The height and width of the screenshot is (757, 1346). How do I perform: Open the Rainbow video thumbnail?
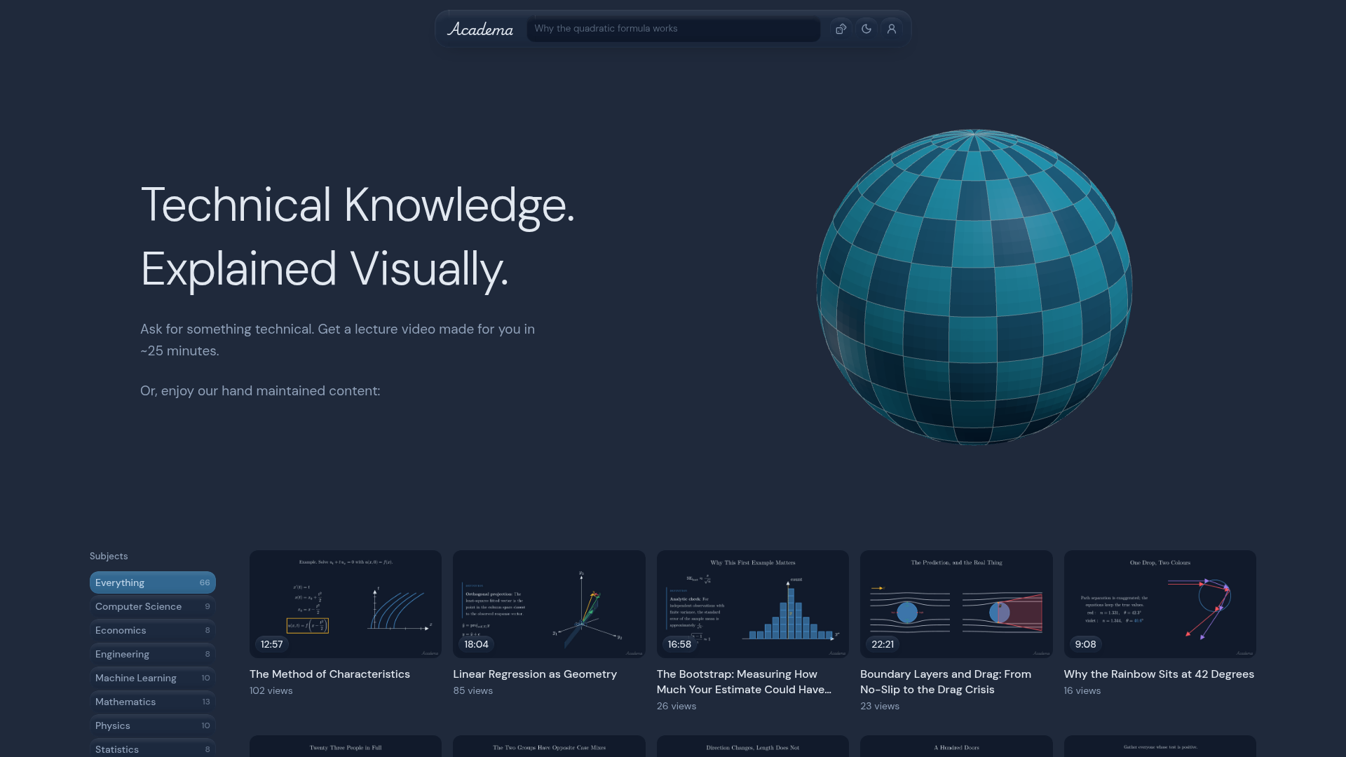[x=1160, y=604]
